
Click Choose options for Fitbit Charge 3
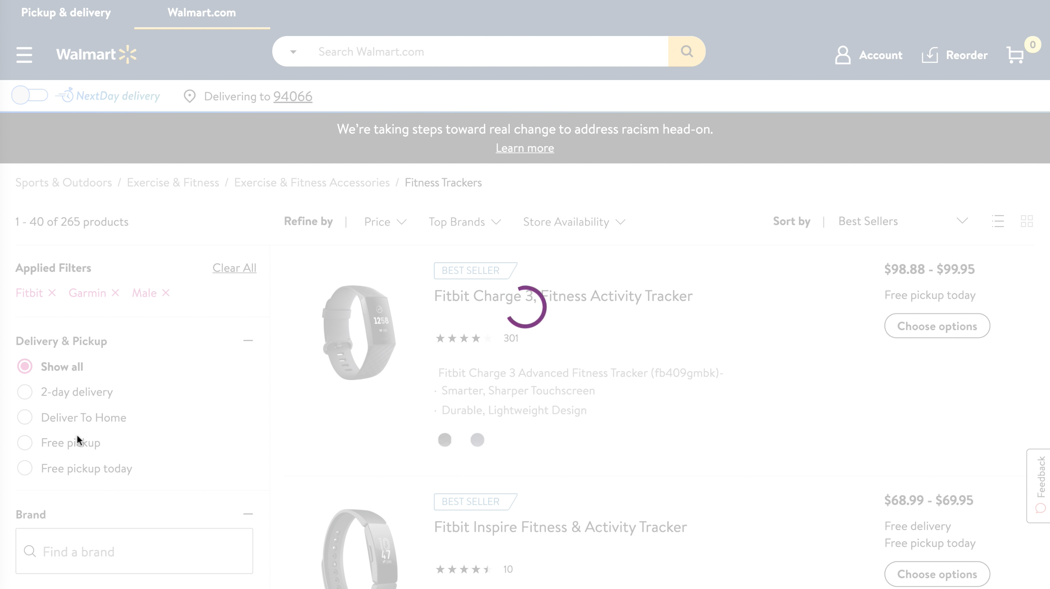[937, 326]
